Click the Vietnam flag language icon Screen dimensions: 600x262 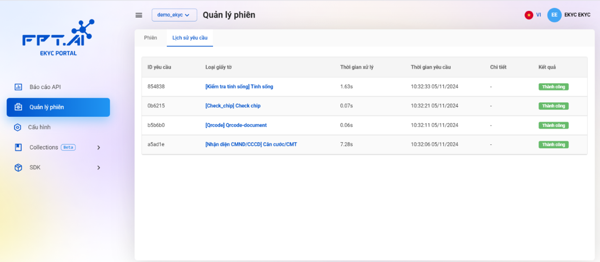click(x=529, y=15)
